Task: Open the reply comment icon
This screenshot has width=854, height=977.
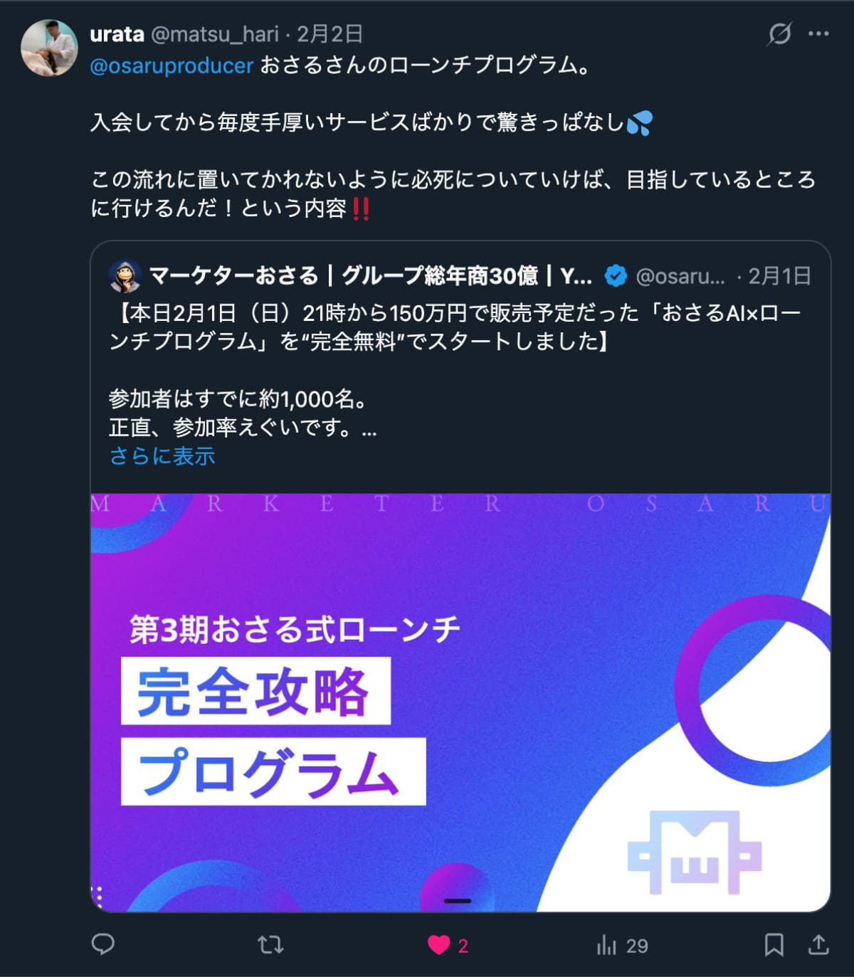Action: tap(103, 944)
